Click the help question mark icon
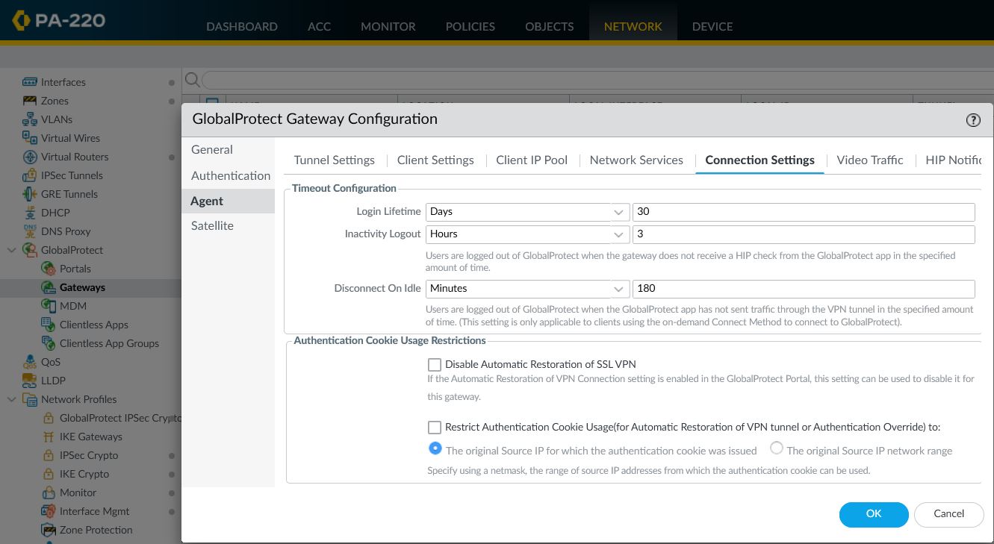 pyautogui.click(x=973, y=120)
